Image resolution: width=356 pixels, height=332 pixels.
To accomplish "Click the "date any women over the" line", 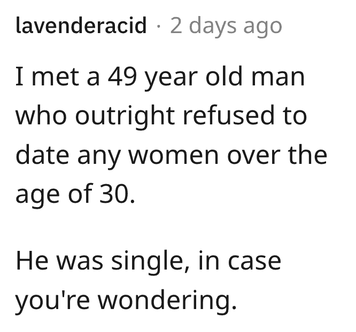I will click(172, 156).
